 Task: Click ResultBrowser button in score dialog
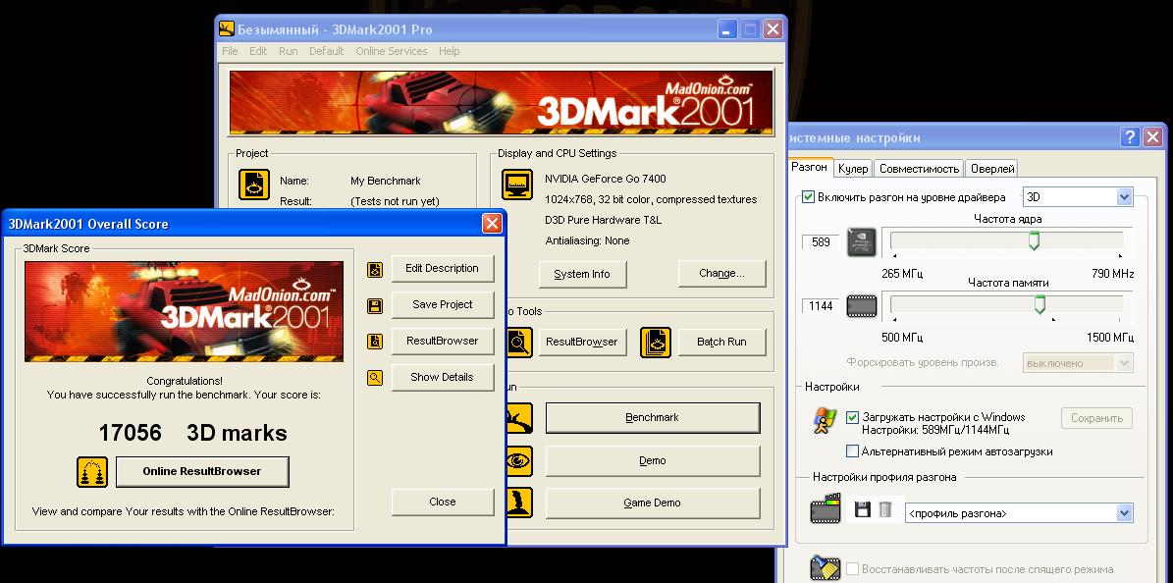(x=442, y=341)
